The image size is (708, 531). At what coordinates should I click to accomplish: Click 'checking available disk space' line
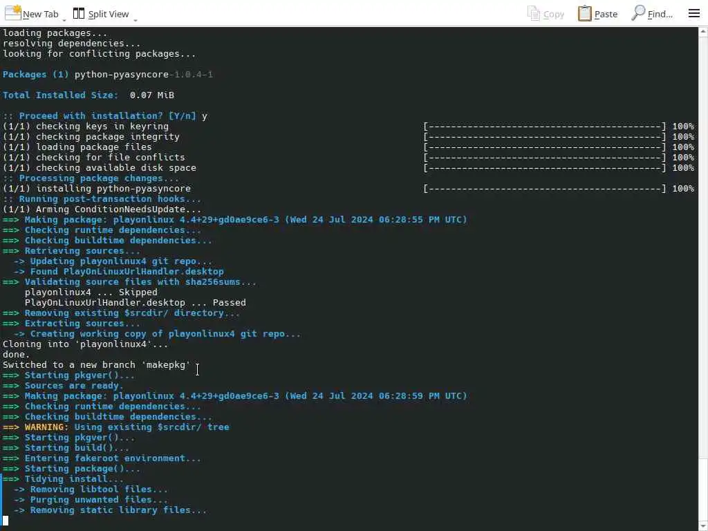pyautogui.click(x=100, y=168)
